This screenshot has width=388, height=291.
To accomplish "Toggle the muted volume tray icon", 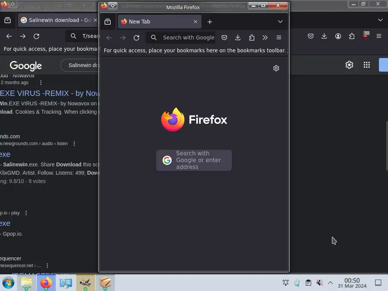I will pos(320,283).
